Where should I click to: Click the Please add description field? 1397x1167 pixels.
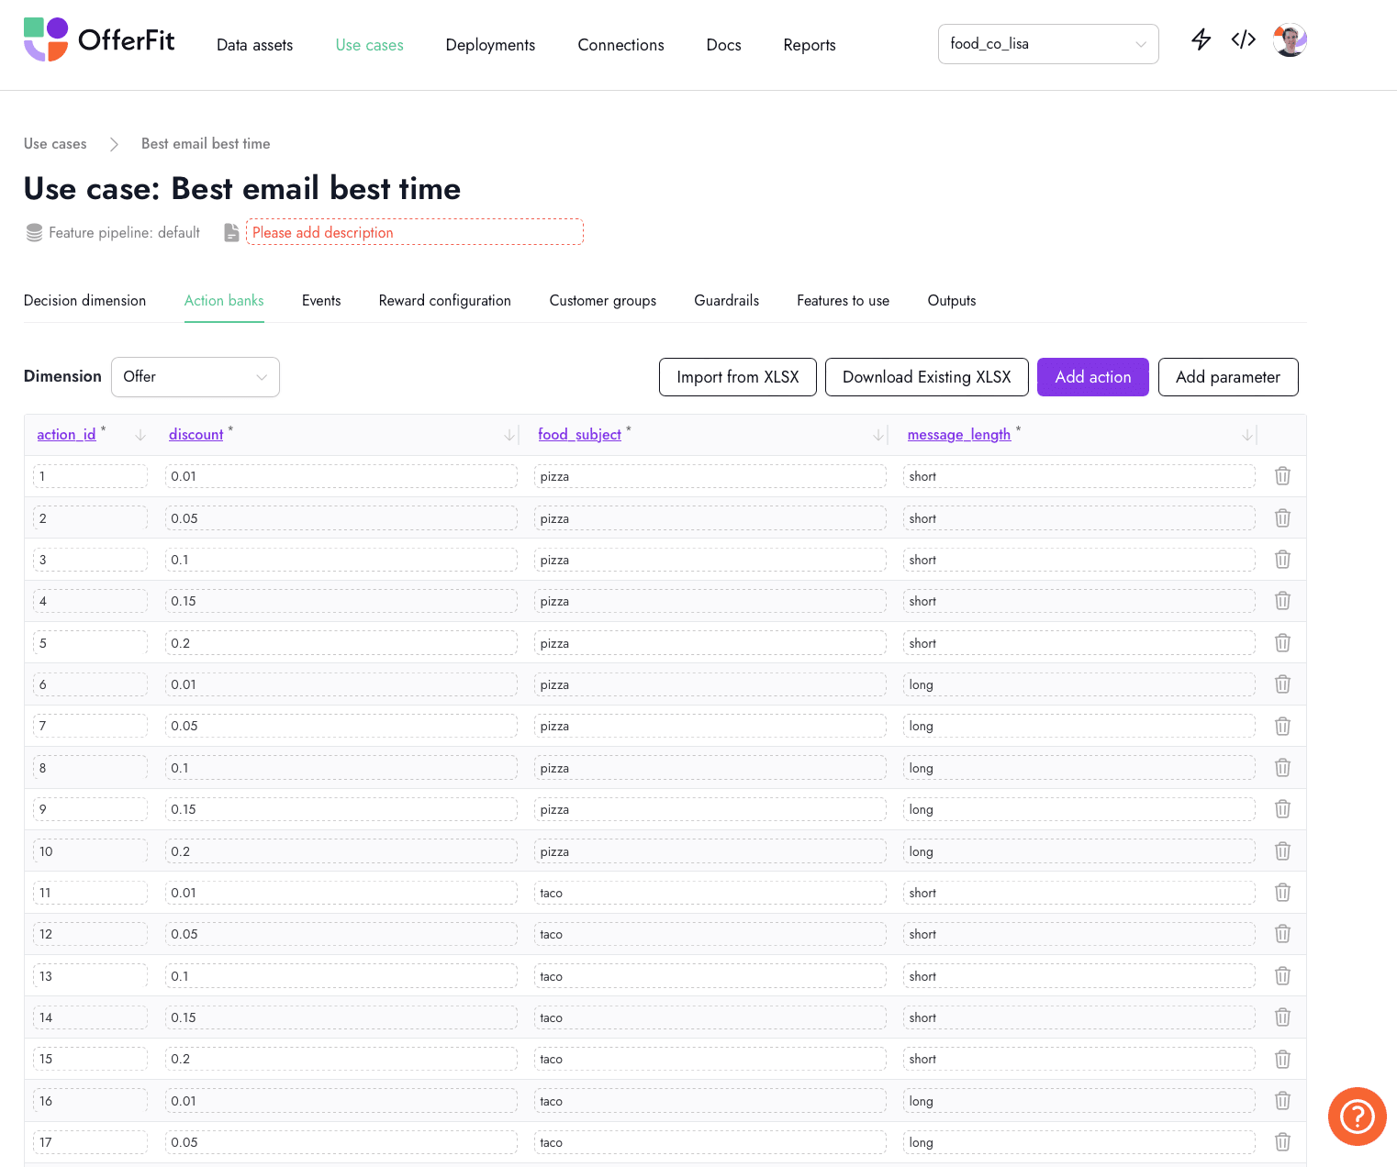414,232
